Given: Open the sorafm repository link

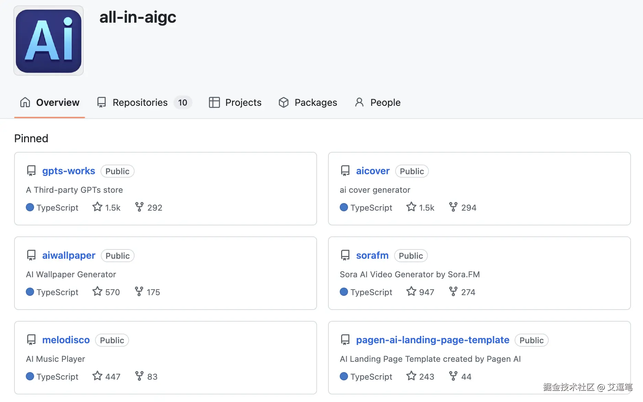Looking at the screenshot, I should (x=372, y=255).
